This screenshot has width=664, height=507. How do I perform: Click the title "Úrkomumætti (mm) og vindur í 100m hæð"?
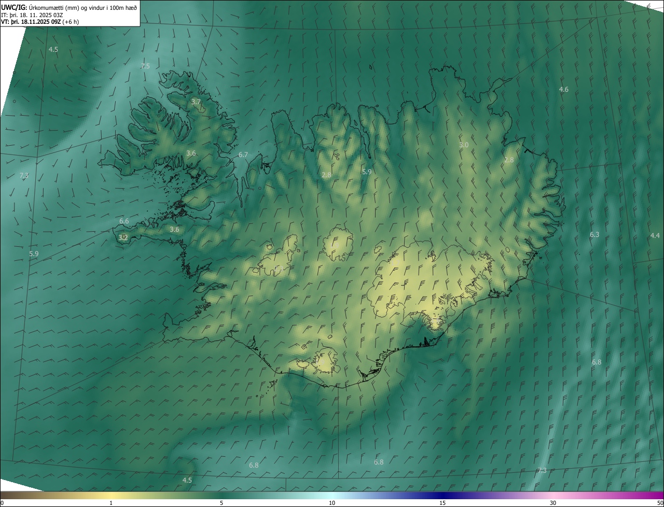(83, 7)
